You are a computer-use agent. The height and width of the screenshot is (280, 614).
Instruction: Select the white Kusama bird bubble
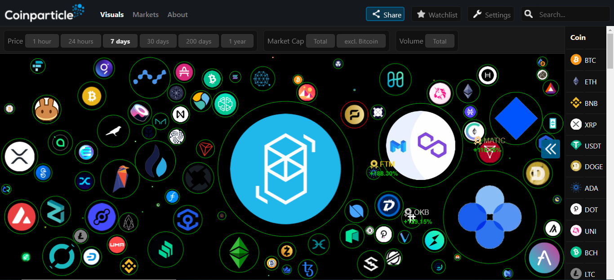(x=113, y=131)
